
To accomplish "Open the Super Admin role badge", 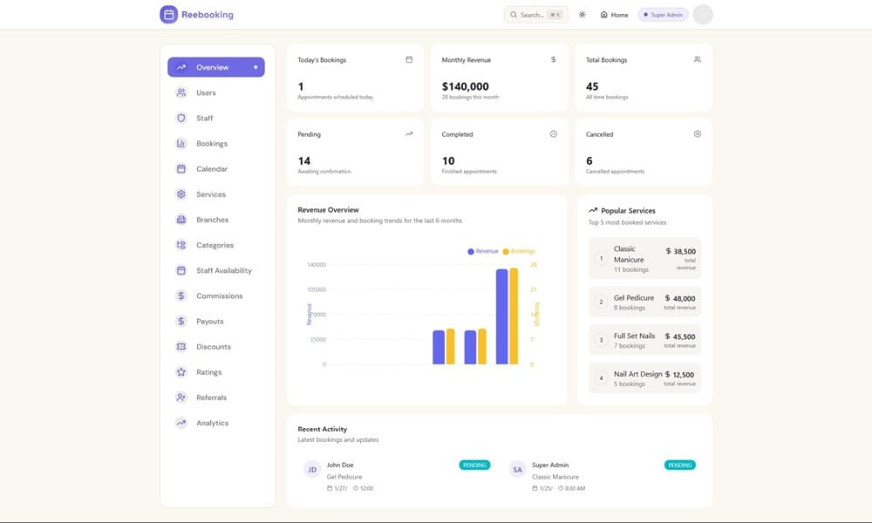I will [664, 15].
